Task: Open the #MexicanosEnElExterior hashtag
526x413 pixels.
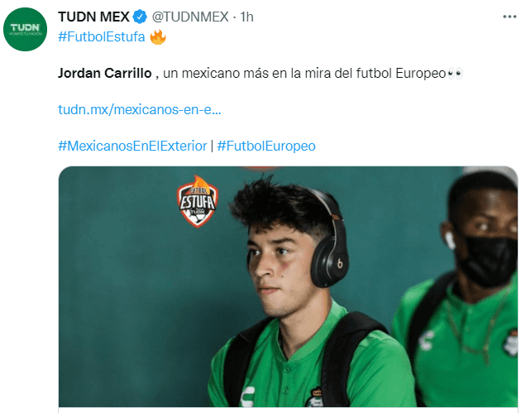Action: [132, 146]
